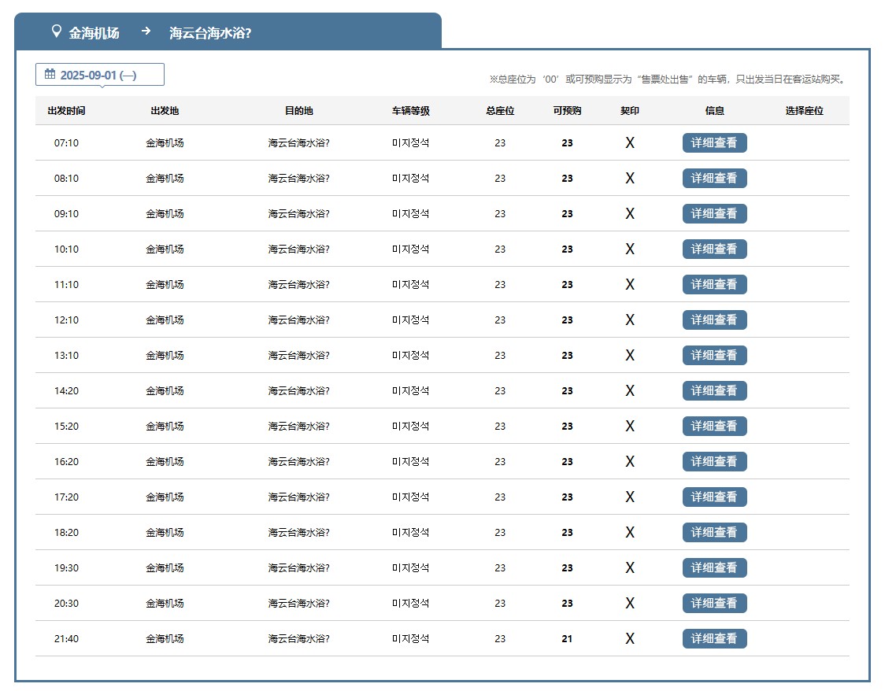Click 详细查看 on the 09:10 row
Screen dimensions: 885x691
coord(714,214)
